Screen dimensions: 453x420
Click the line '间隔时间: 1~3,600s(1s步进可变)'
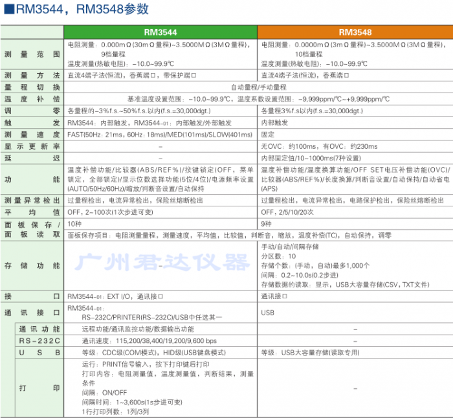click(x=132, y=403)
